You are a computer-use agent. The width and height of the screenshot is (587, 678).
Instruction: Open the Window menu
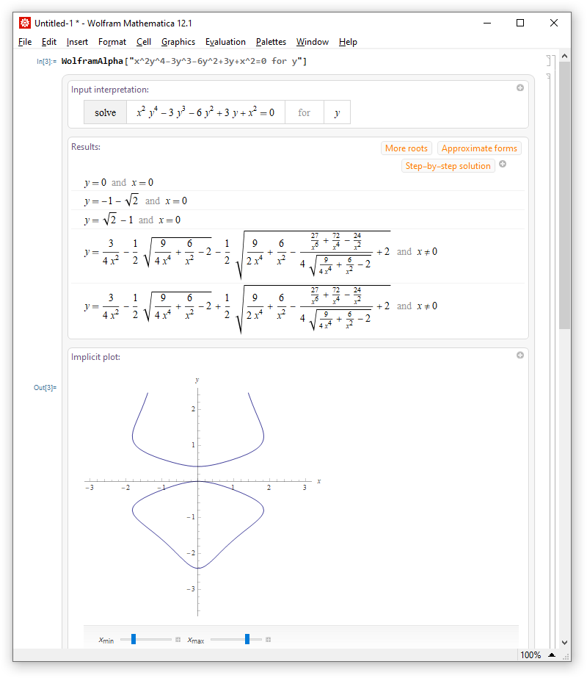313,42
